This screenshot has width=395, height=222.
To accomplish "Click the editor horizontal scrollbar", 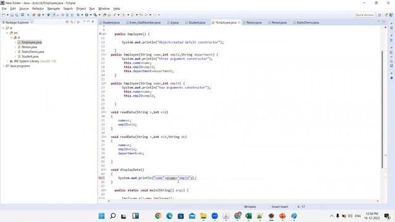I will (243, 201).
